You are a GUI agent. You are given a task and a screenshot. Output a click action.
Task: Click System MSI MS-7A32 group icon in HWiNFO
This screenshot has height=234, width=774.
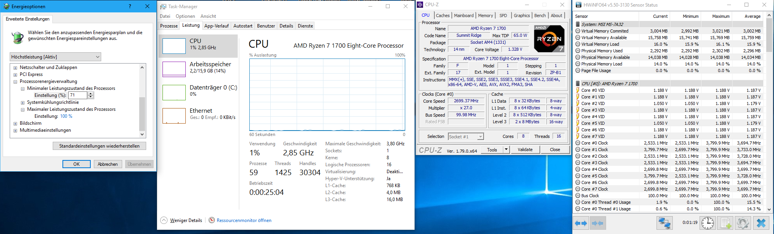coord(578,24)
